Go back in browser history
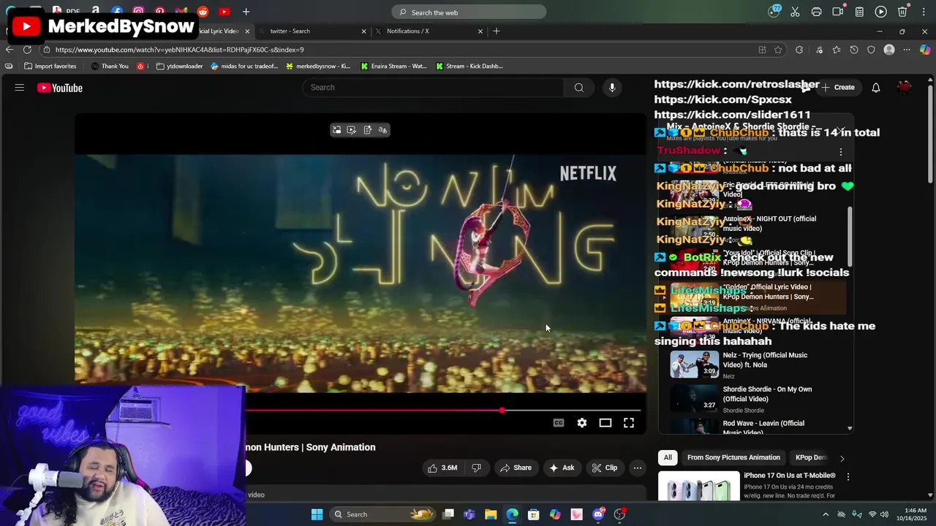Image resolution: width=936 pixels, height=526 pixels. (x=10, y=50)
